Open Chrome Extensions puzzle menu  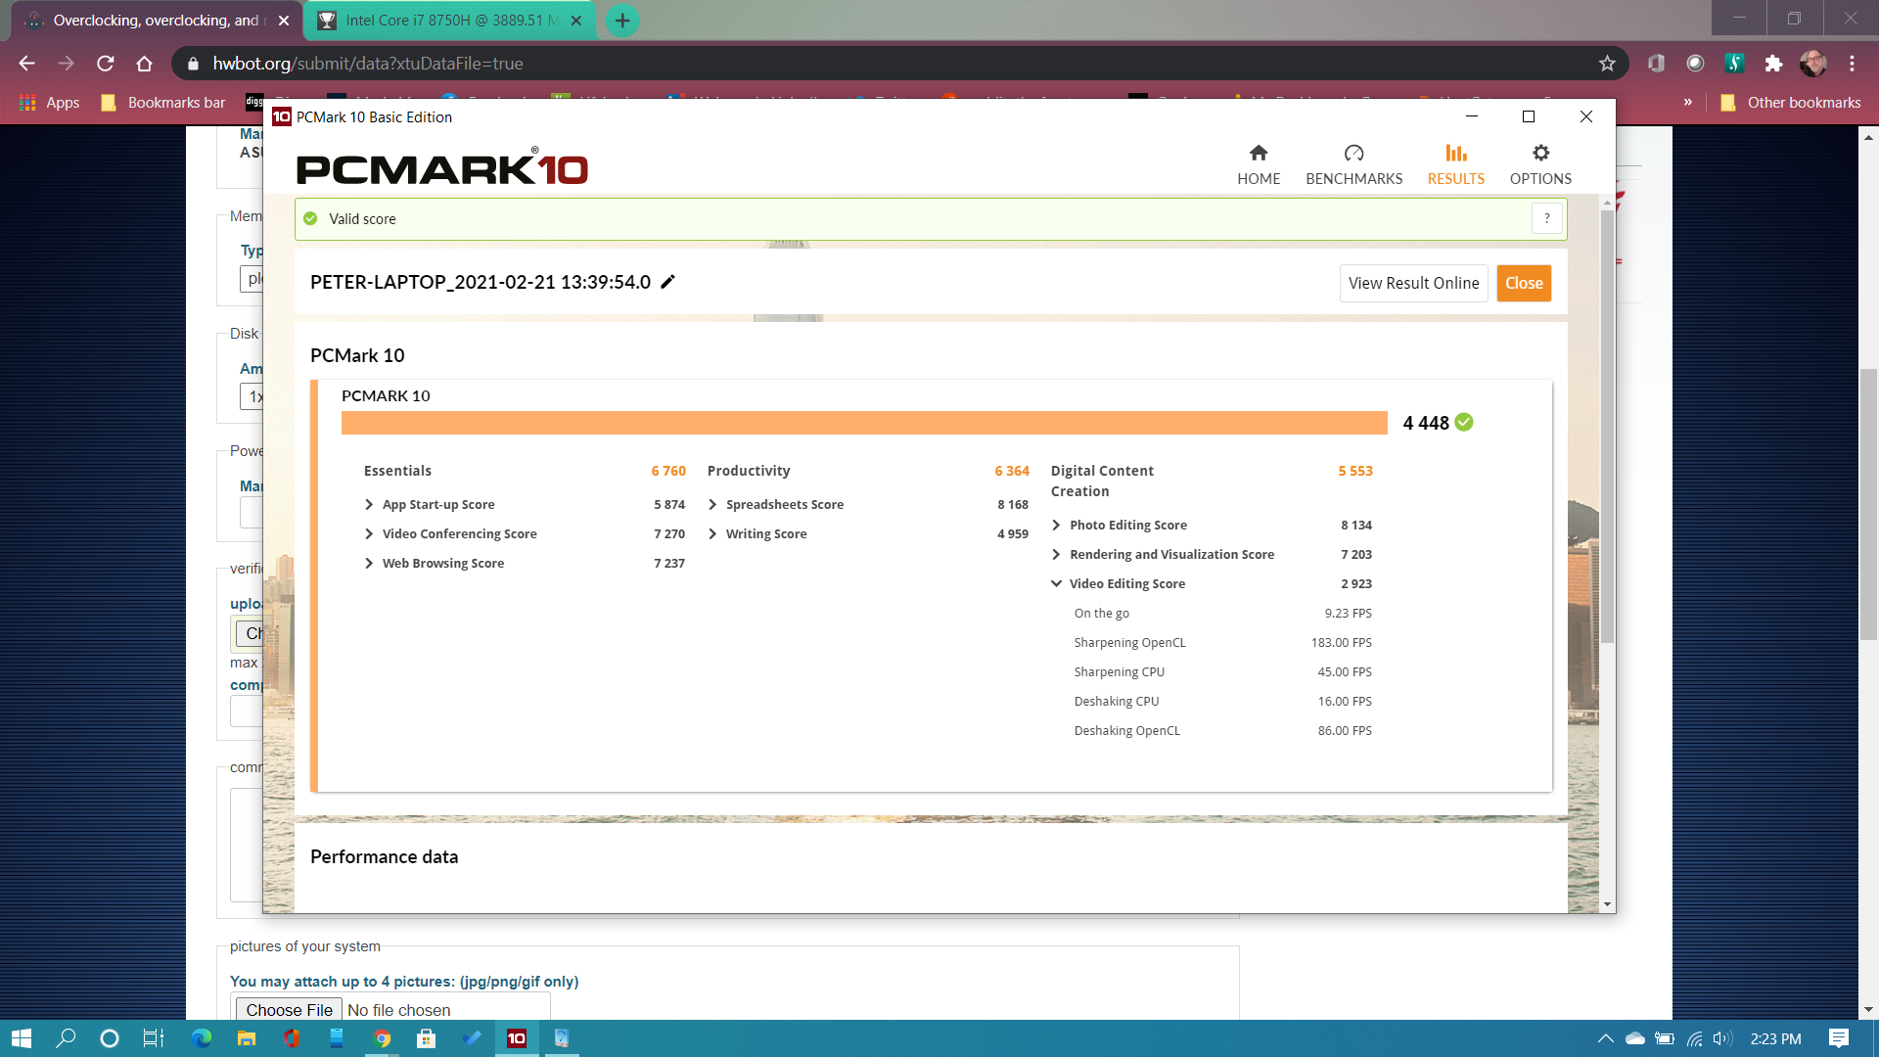1773,64
